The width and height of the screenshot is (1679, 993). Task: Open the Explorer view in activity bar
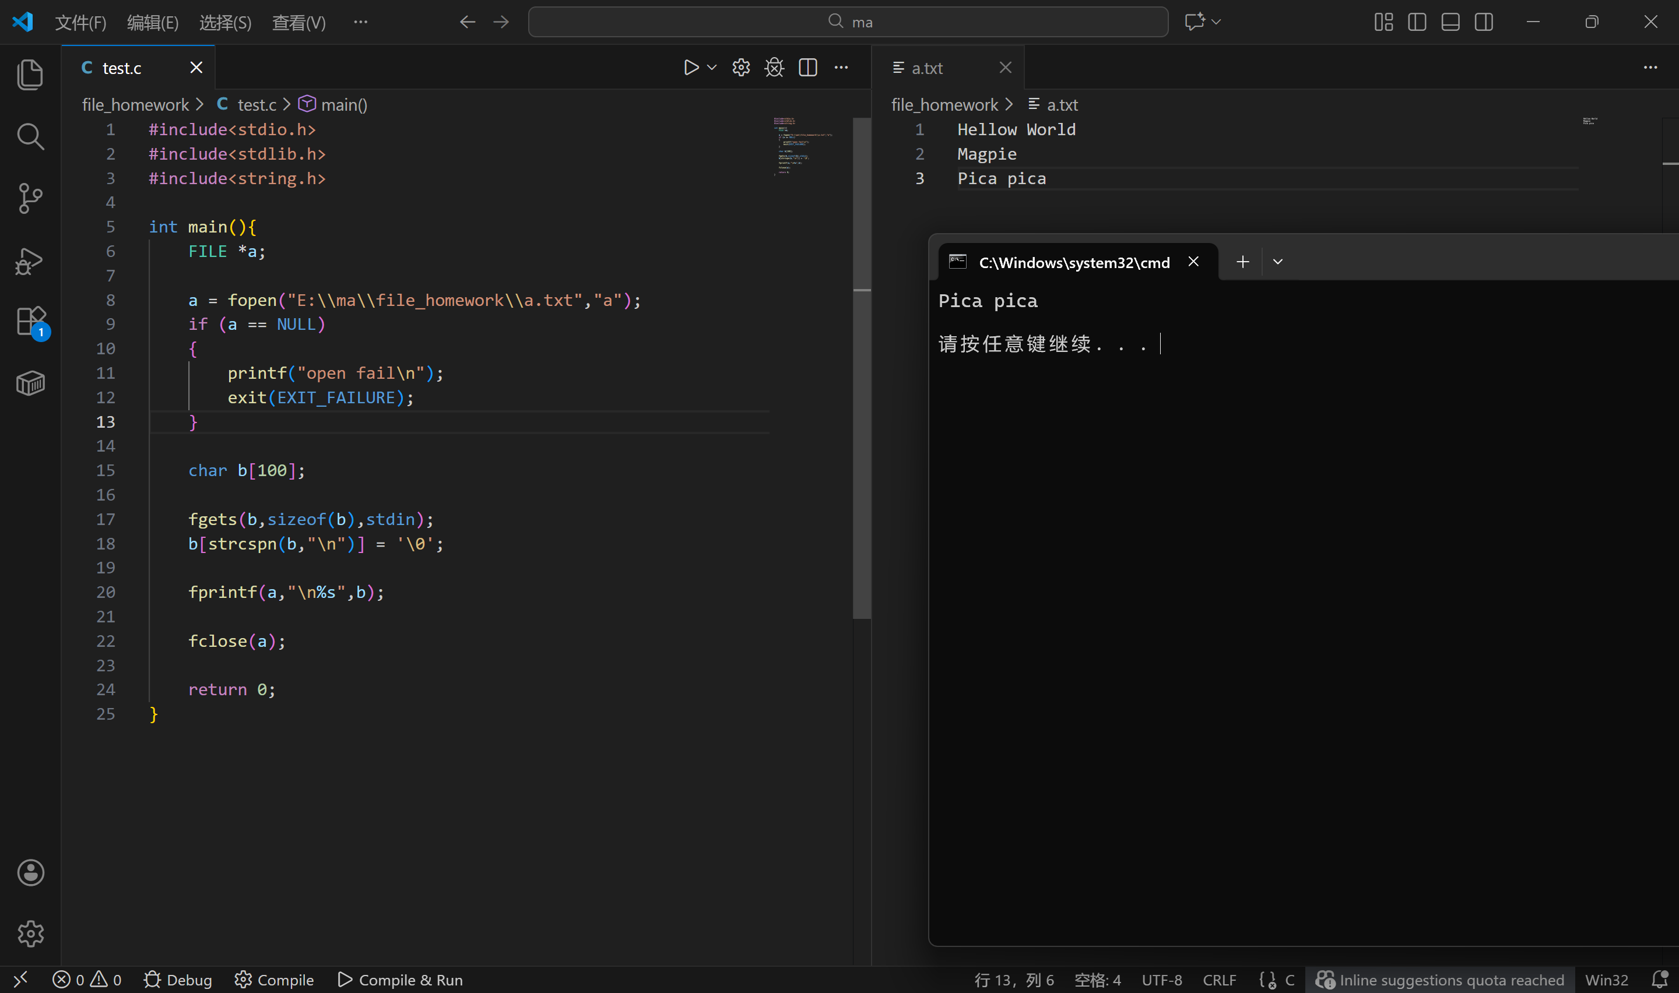tap(30, 74)
